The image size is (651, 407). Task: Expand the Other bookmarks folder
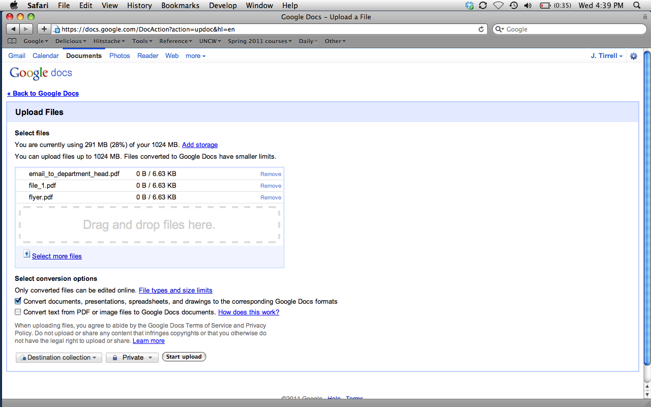coord(335,41)
